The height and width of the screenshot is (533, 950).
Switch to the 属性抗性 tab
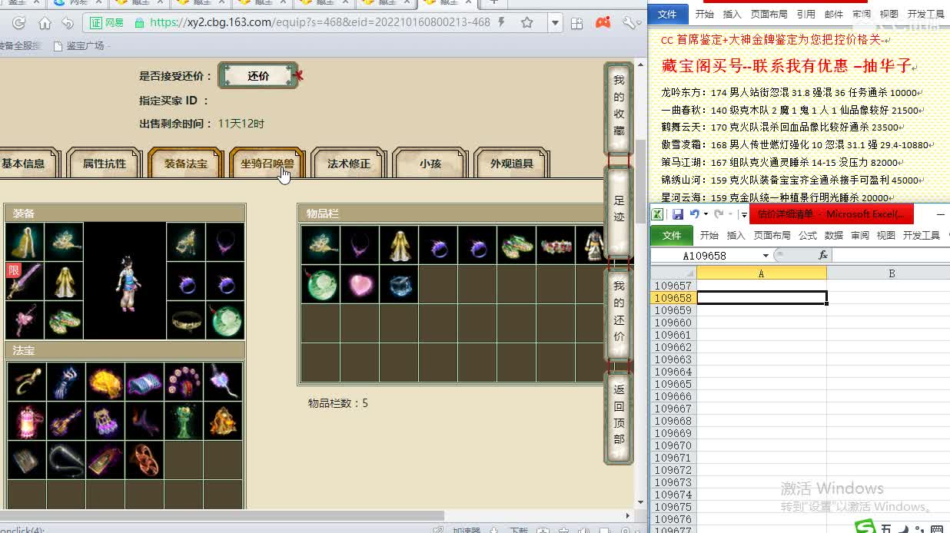105,164
